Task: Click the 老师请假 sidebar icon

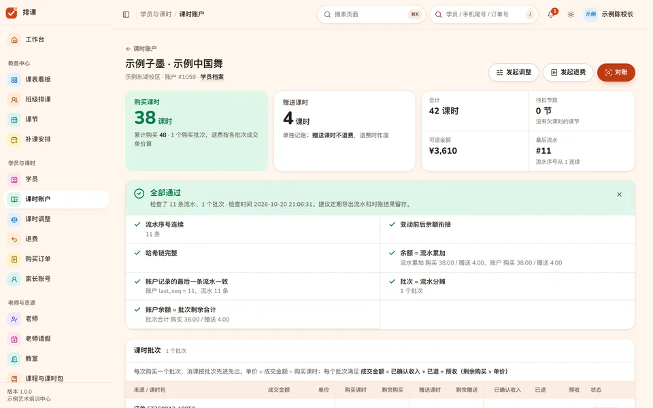Action: [14, 339]
